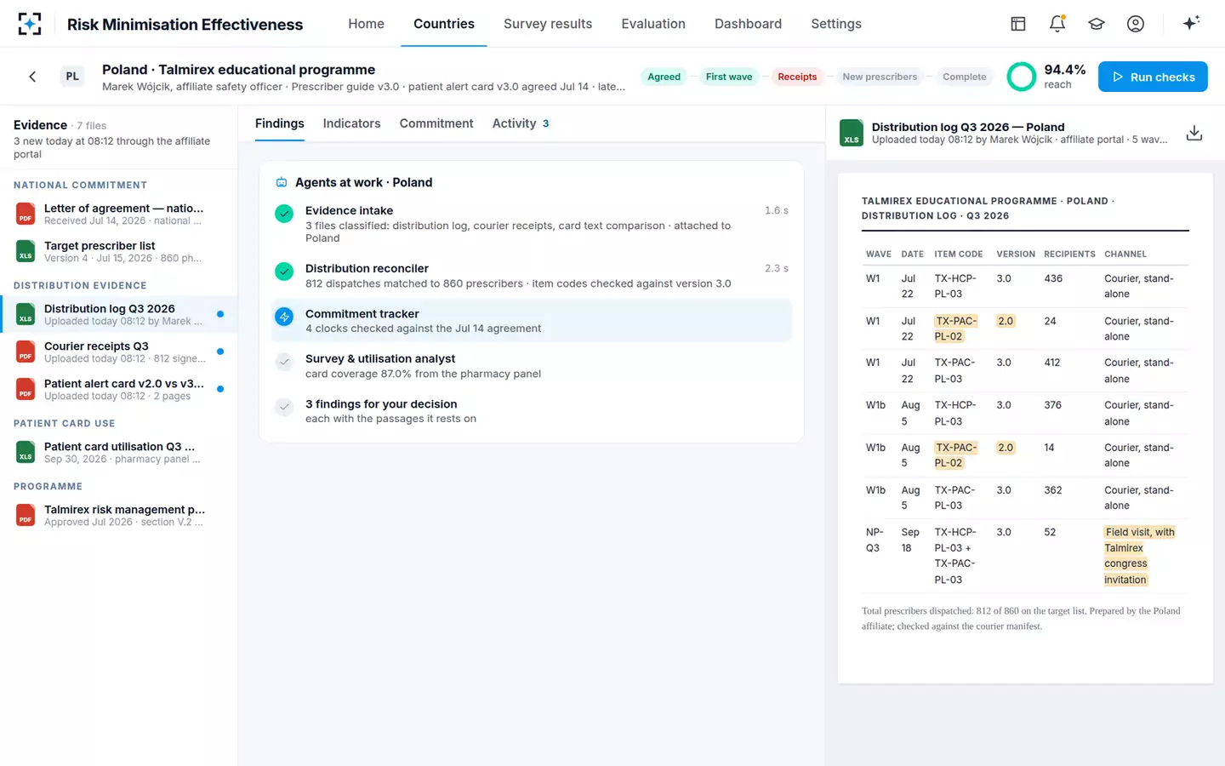Viewport: 1225px width, 766px height.
Task: Open the Home menu
Action: point(366,24)
